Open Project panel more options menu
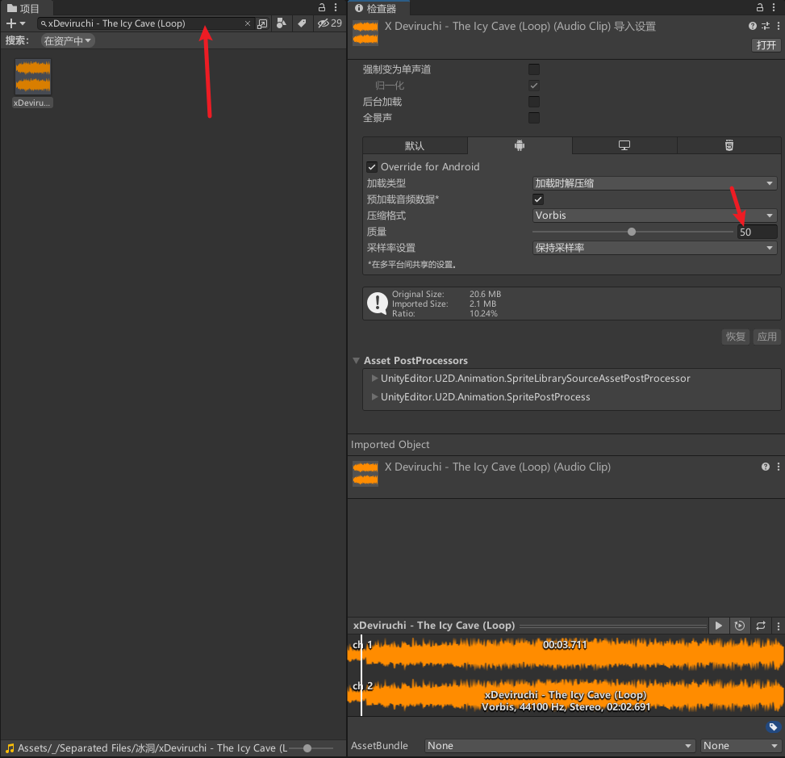Viewport: 785px width, 758px height. [336, 7]
